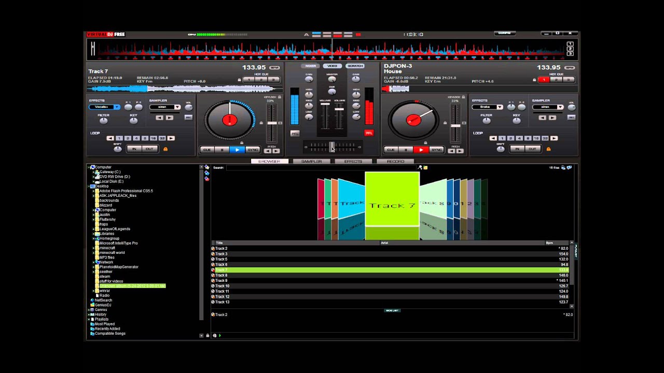Open the left deck Vocals+ effects dropdown
This screenshot has width=664, height=373.
(x=117, y=107)
